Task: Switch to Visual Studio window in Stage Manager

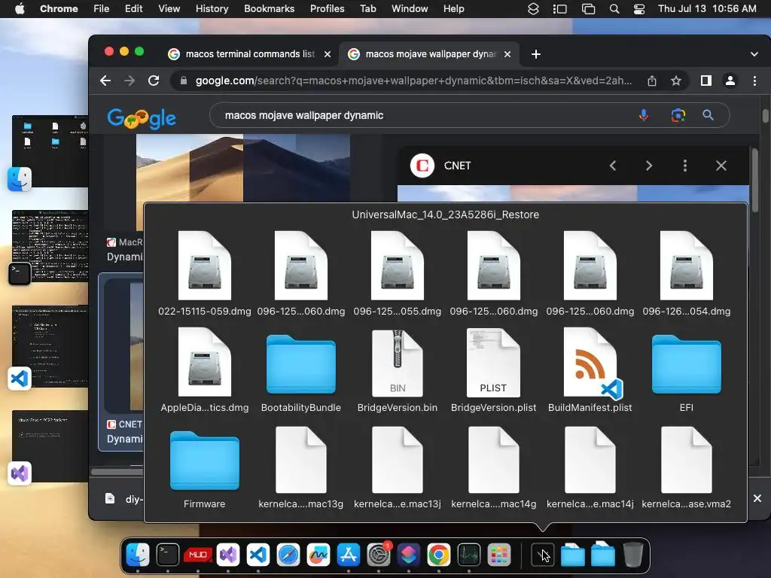Action: 50,446
